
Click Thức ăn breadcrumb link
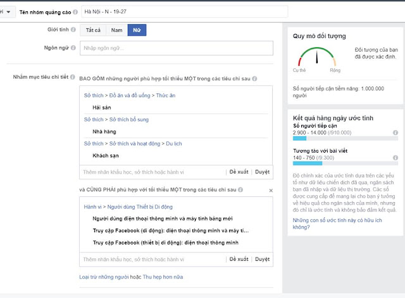point(166,95)
